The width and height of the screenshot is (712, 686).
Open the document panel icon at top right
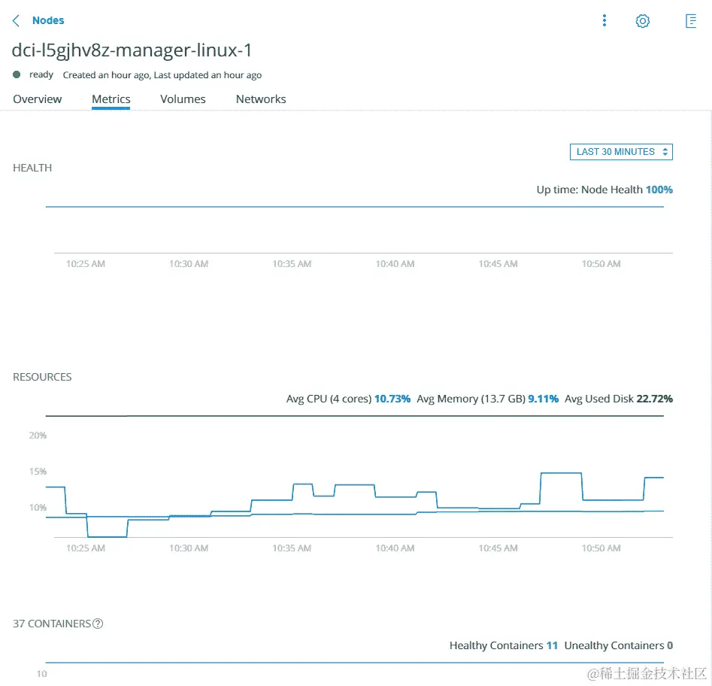[691, 21]
